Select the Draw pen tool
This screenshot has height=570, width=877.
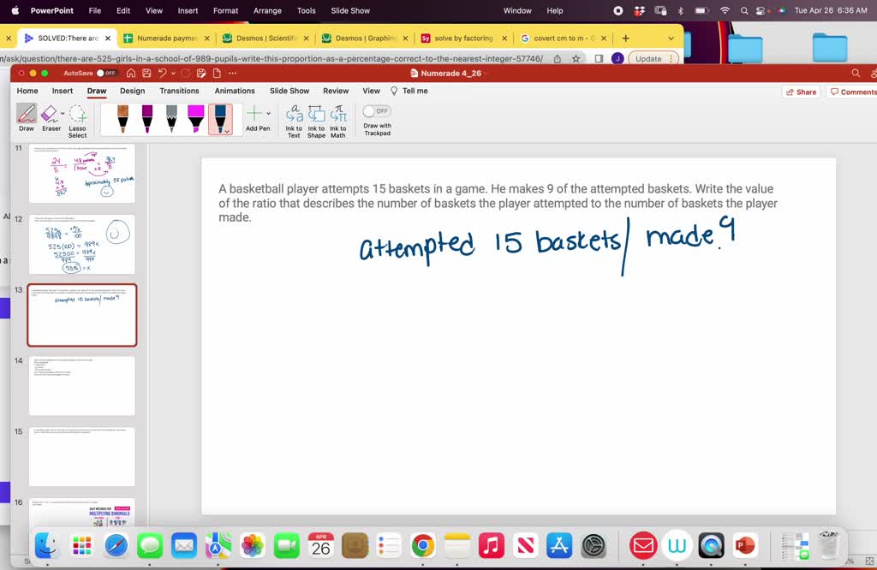click(27, 115)
